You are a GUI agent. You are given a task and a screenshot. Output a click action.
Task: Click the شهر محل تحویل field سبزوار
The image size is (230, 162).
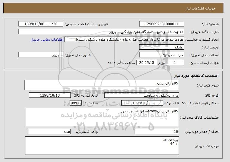[x=41, y=55]
